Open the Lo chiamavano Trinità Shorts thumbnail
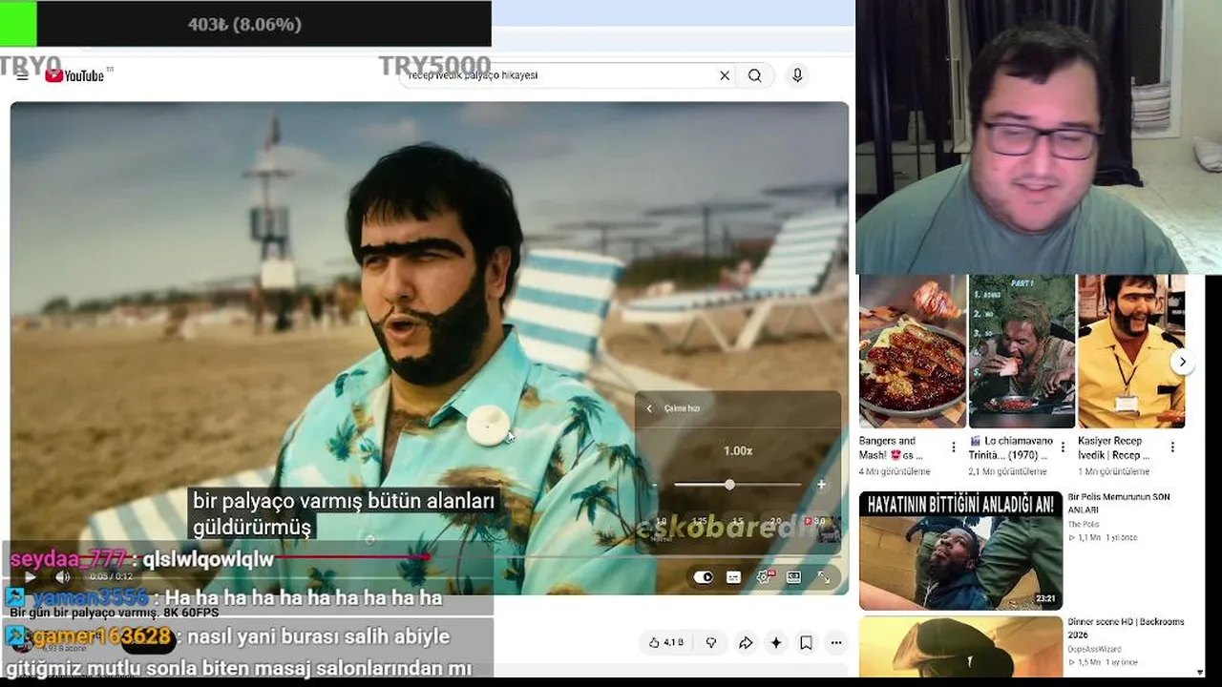Screen dimensions: 1222x687 (x=1022, y=351)
